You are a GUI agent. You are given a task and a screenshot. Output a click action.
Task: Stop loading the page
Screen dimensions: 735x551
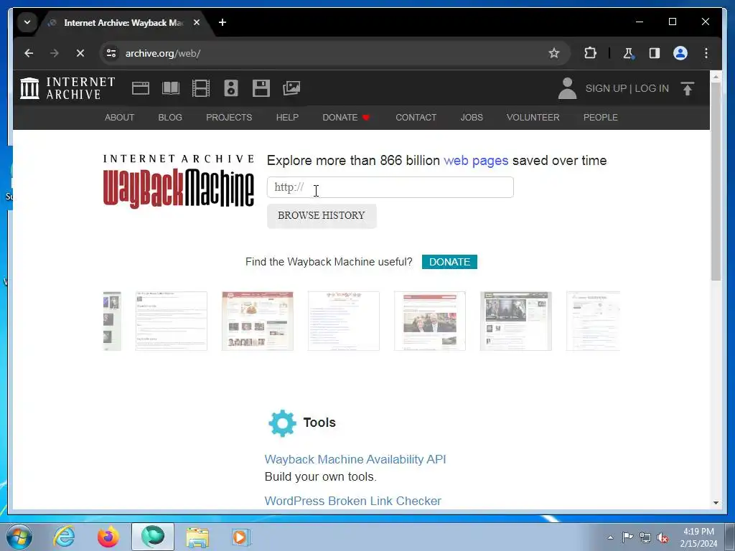pyautogui.click(x=80, y=53)
